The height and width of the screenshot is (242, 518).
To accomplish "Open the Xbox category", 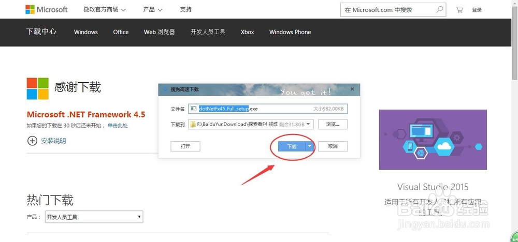I will tap(247, 32).
